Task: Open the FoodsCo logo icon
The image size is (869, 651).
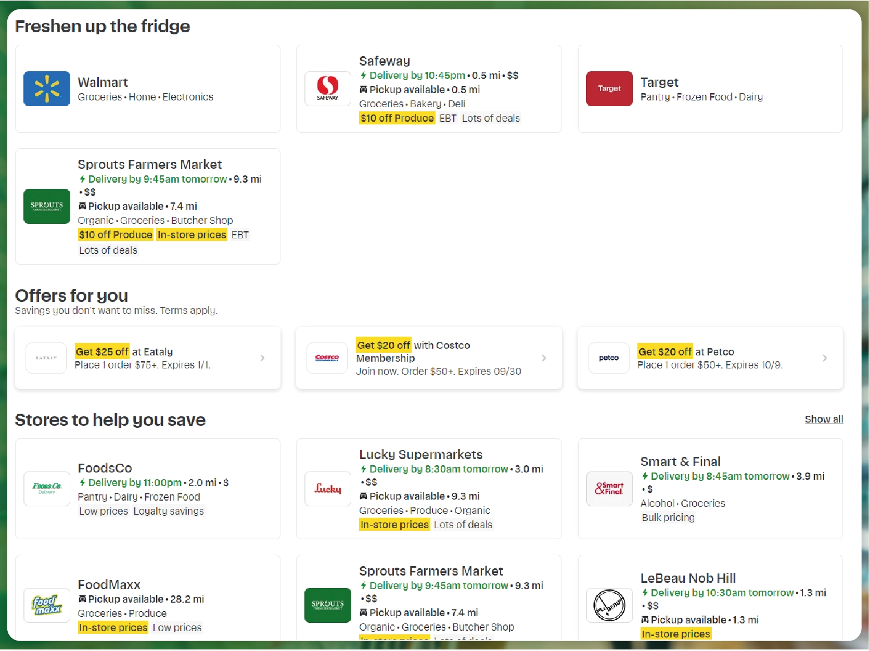Action: [47, 489]
